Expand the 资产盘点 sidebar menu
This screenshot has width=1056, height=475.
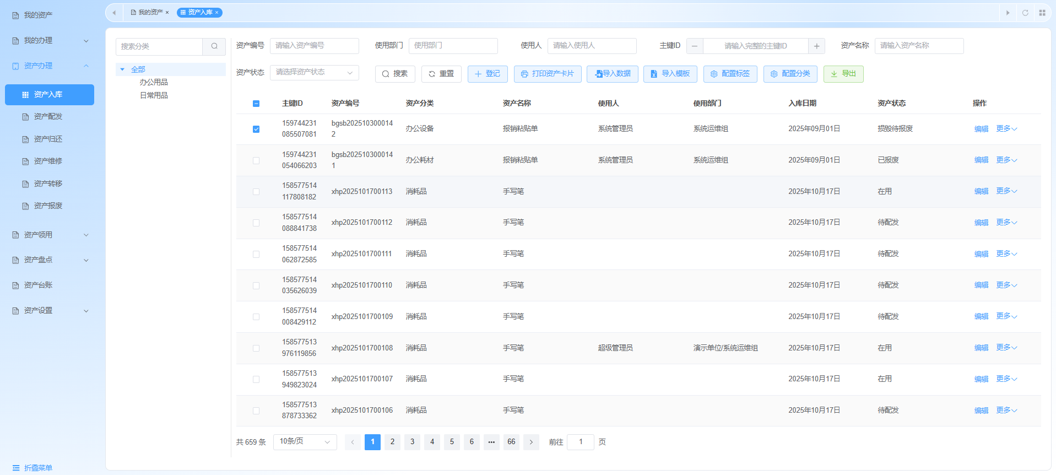(x=86, y=260)
